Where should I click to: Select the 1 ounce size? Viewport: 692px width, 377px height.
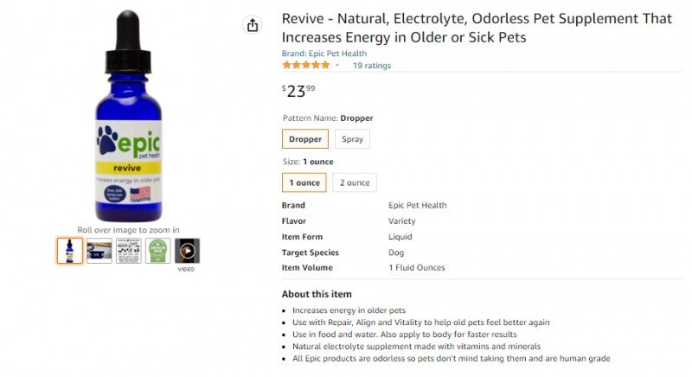[304, 182]
